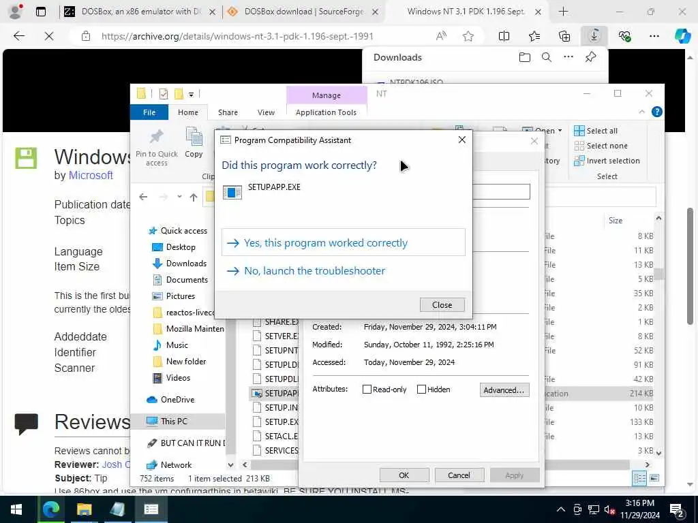This screenshot has height=523, width=698.
Task: Open Downloads in navigation pane
Action: [179, 264]
